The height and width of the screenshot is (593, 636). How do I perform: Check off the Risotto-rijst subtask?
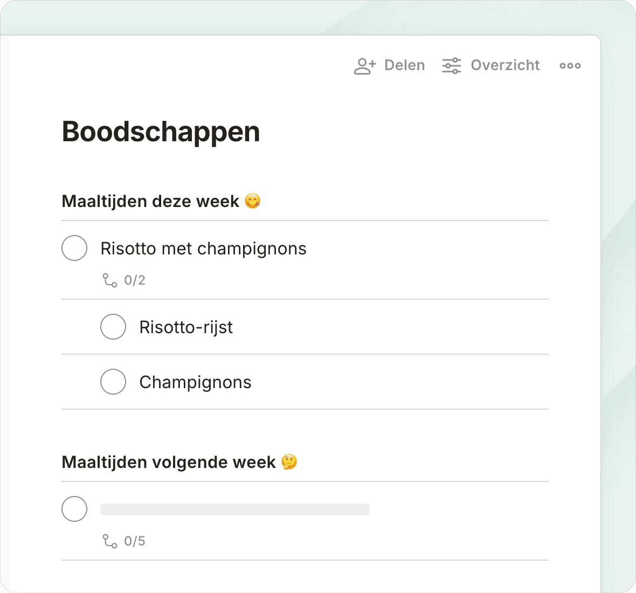click(x=113, y=327)
